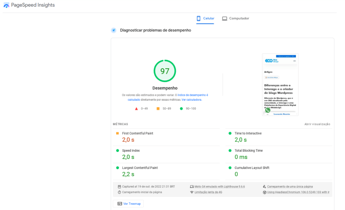Click the mobile phone icon in Celular tab
Screen dimensions: 345x210
pyautogui.click(x=199, y=18)
